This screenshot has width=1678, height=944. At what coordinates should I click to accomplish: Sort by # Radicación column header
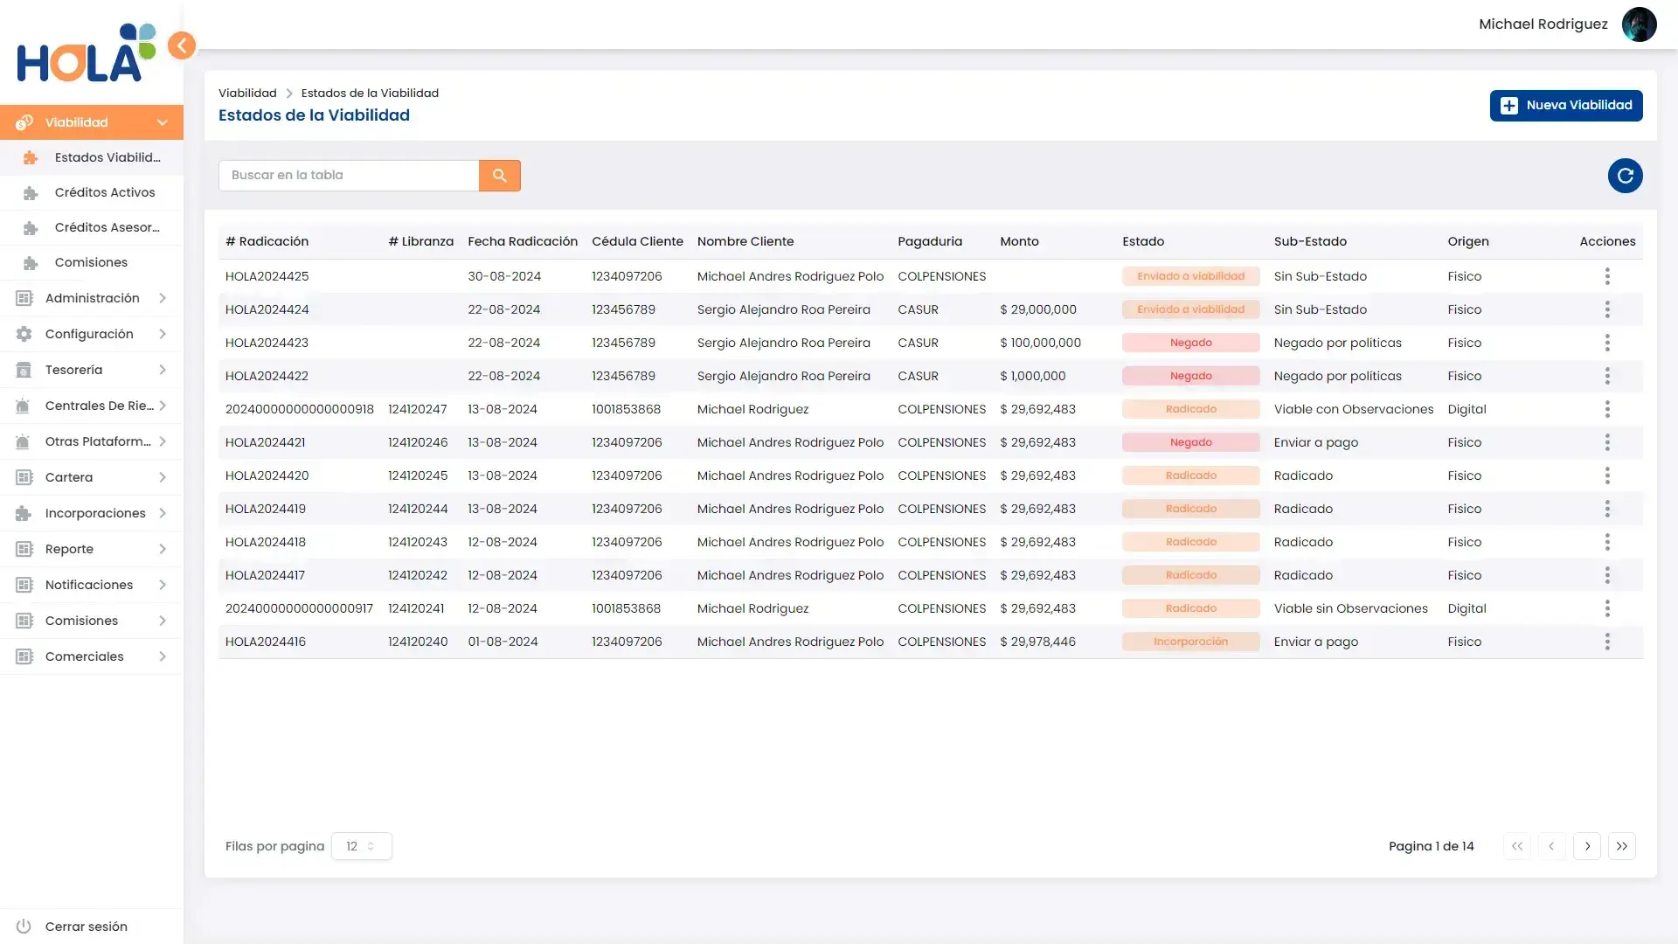tap(267, 241)
